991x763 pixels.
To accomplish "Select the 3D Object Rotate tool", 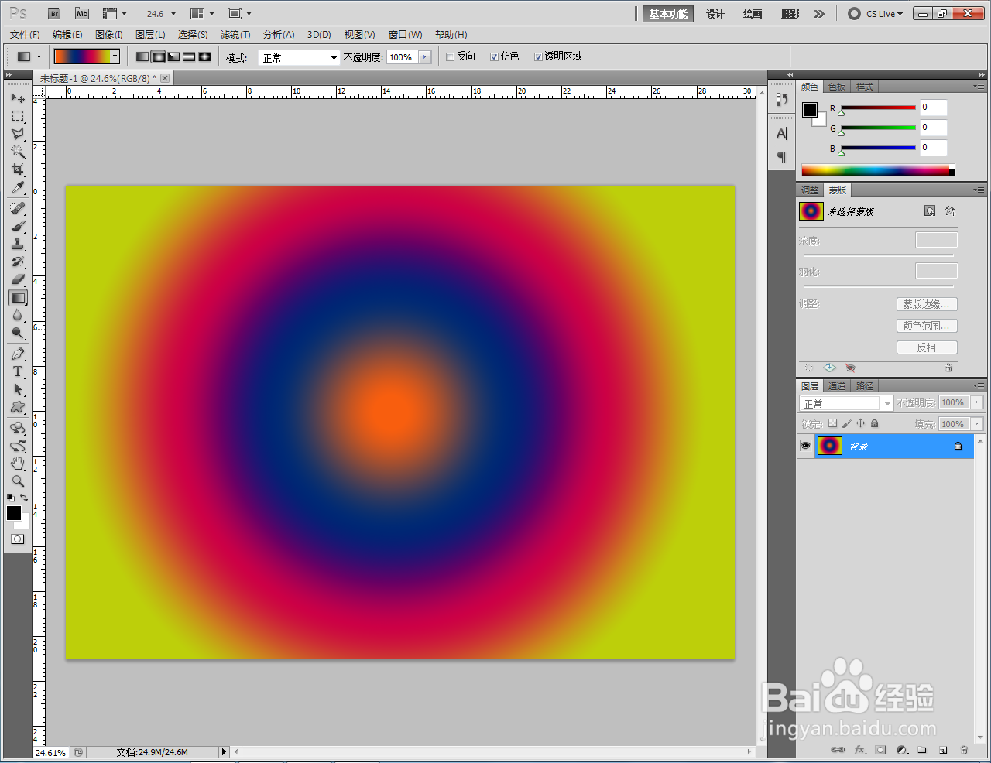I will 18,428.
